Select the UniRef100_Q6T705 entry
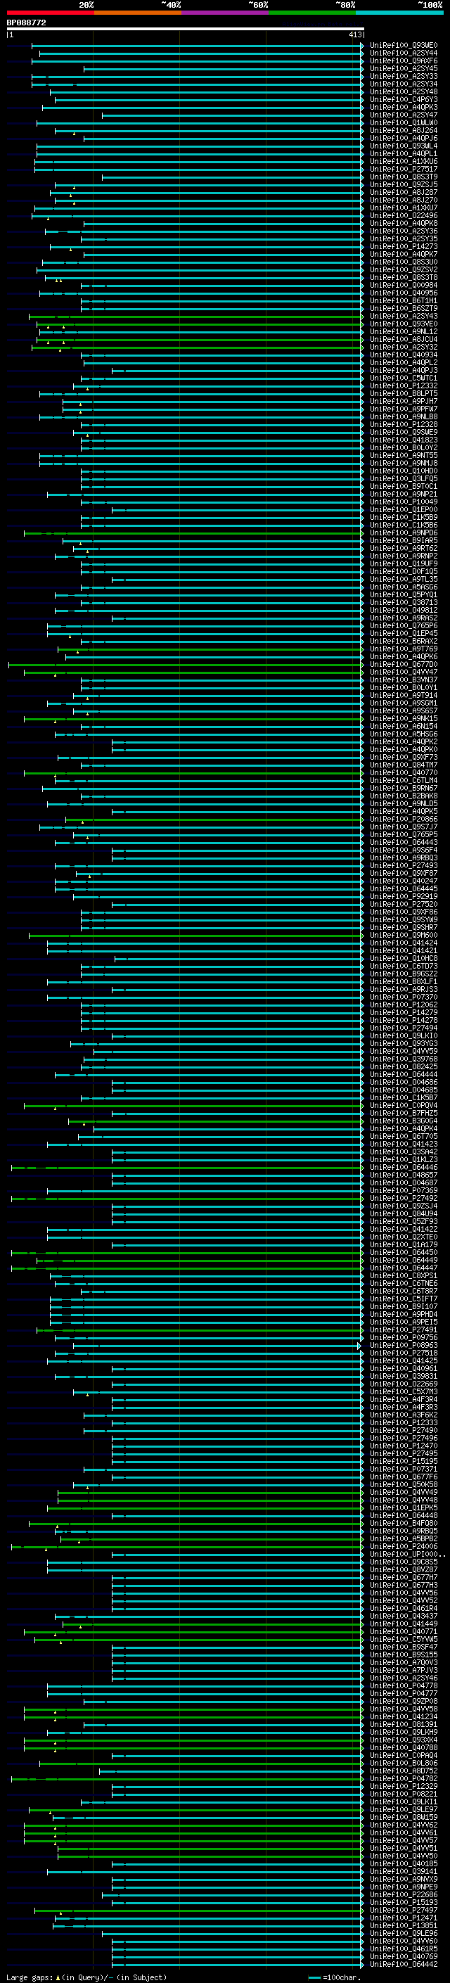450x1983 pixels. click(403, 1136)
